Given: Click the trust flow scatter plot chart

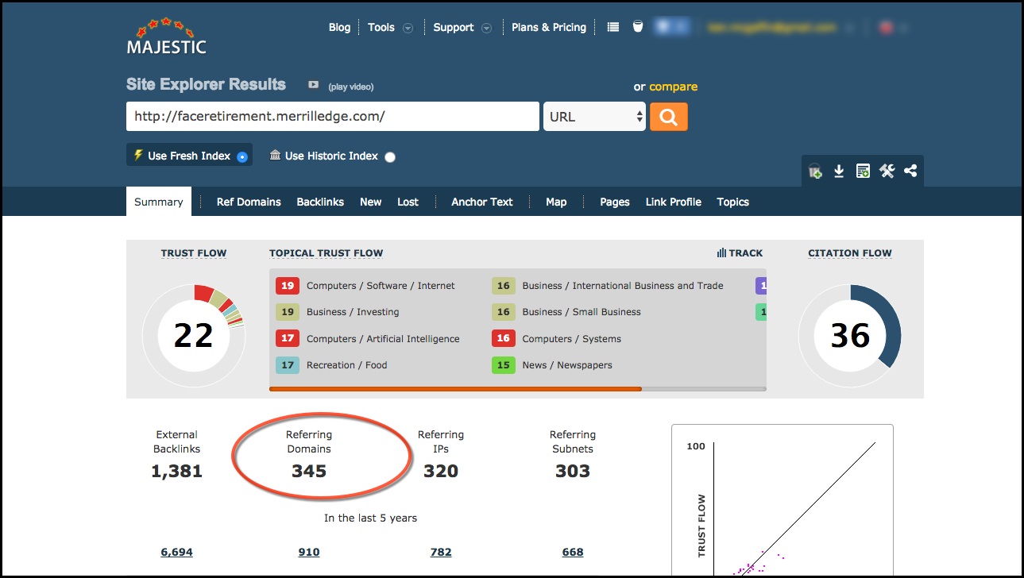Looking at the screenshot, I should click(782, 500).
